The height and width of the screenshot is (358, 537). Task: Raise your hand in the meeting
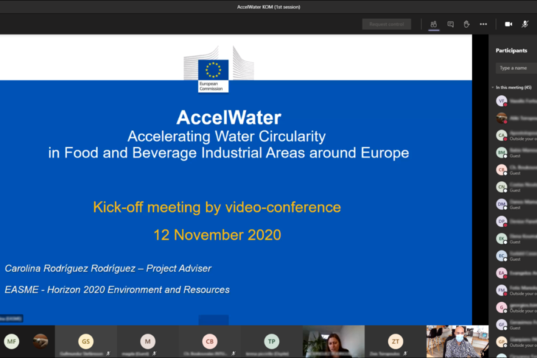coord(466,24)
